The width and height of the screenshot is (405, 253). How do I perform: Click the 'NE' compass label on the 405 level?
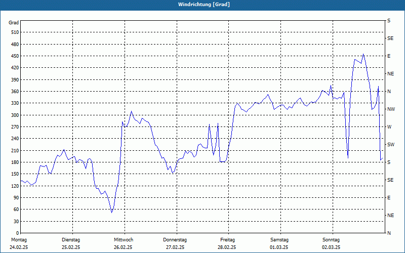point(390,74)
